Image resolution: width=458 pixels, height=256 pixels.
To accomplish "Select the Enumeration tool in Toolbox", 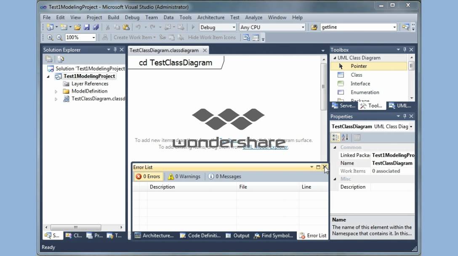I will coord(369,92).
